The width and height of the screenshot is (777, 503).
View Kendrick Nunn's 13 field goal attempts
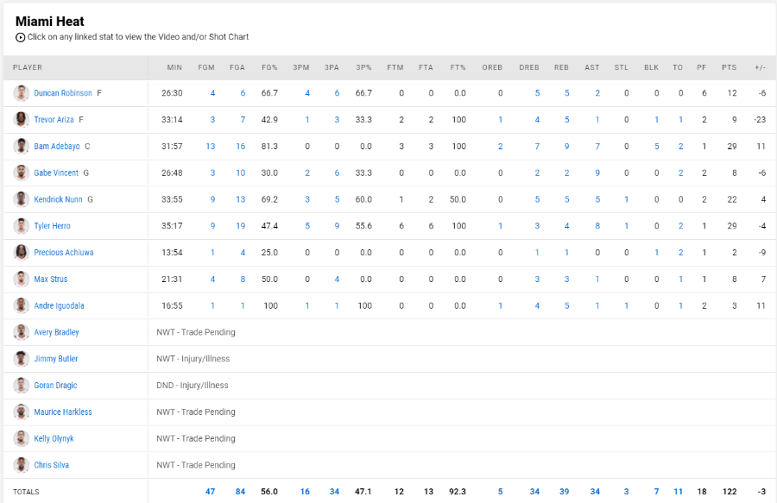click(x=240, y=199)
